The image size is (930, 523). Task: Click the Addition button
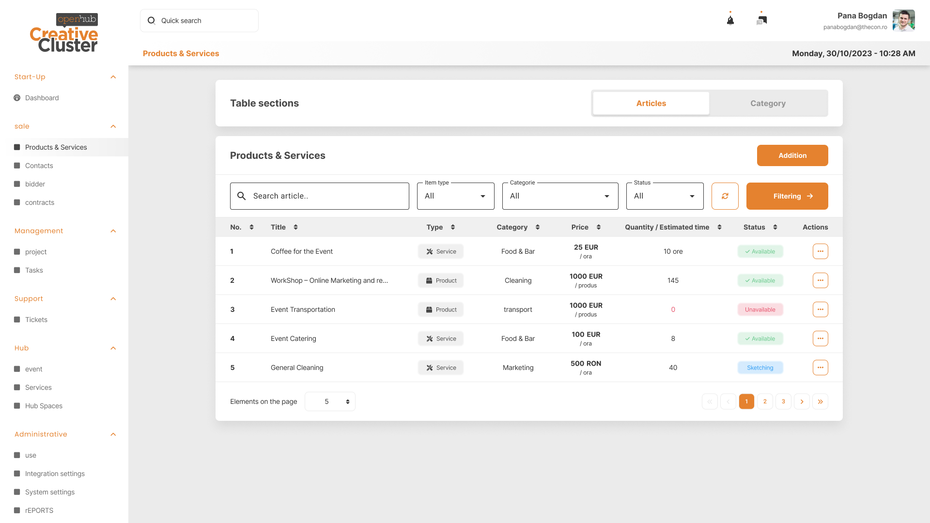tap(792, 155)
